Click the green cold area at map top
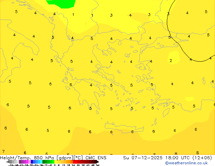This screenshot has width=215, height=166. point(61,3)
